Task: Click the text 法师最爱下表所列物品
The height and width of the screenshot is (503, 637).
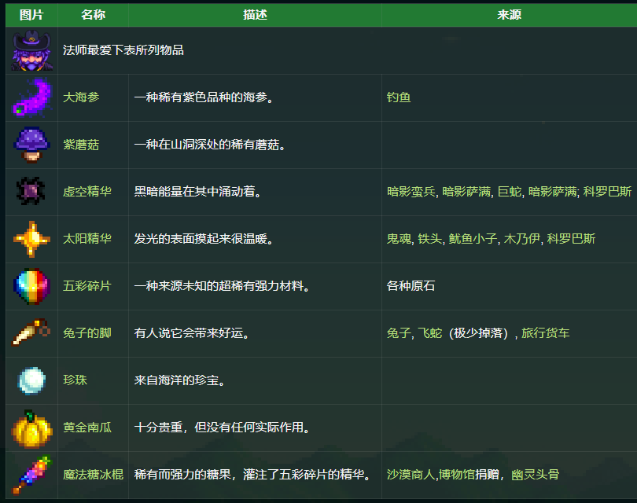Action: pos(123,50)
